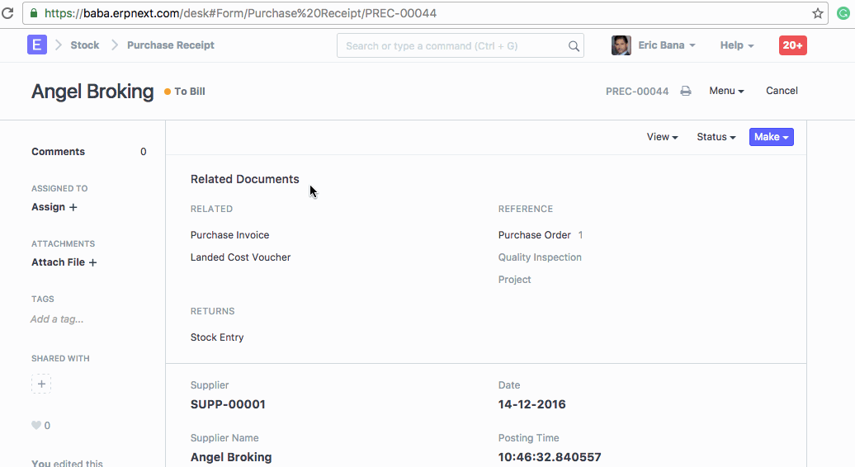This screenshot has height=467, width=855.
Task: Click the To Bill status indicator
Action: tap(185, 92)
